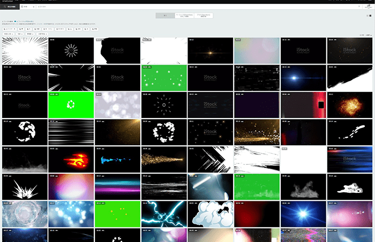Open the blue lightning bolt video thumbnail
The height and width of the screenshot is (242, 375).
click(x=163, y=214)
